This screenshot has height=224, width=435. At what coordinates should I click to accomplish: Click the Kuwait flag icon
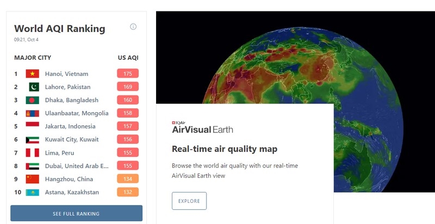point(33,139)
